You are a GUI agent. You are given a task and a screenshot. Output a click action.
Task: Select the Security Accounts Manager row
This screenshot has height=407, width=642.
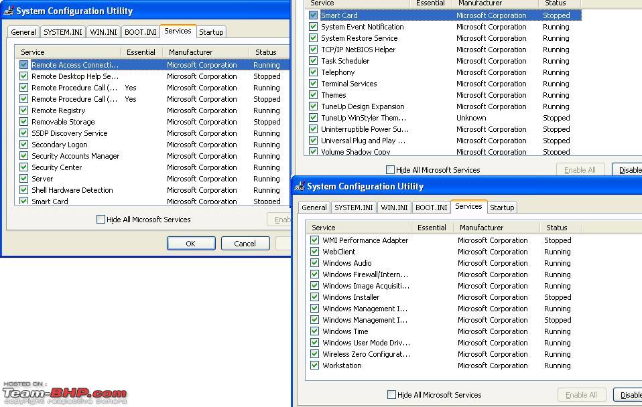click(154, 156)
